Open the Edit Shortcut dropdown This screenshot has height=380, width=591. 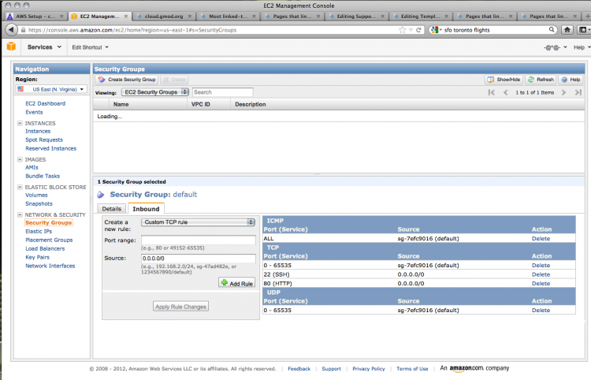90,47
